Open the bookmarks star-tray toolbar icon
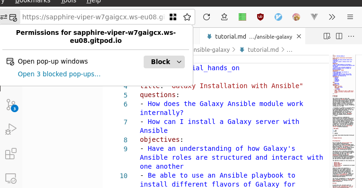The width and height of the screenshot is (362, 188). (224, 17)
